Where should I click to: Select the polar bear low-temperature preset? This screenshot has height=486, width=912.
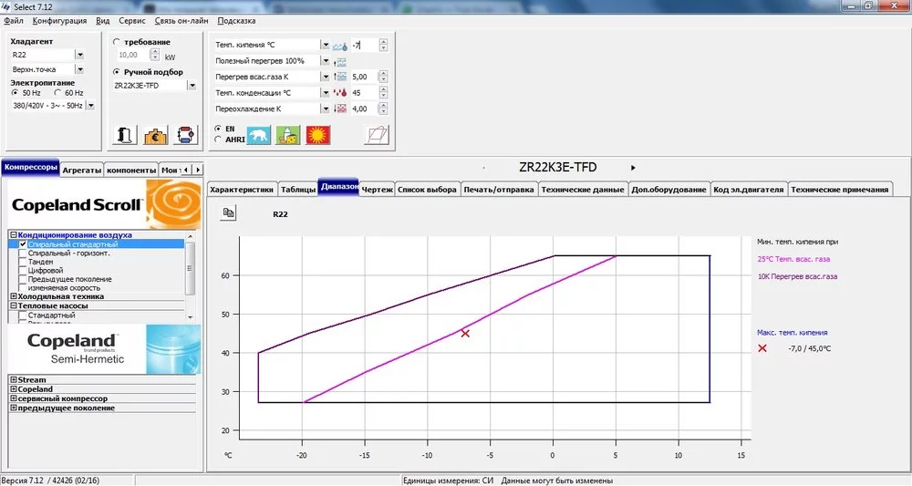point(258,135)
